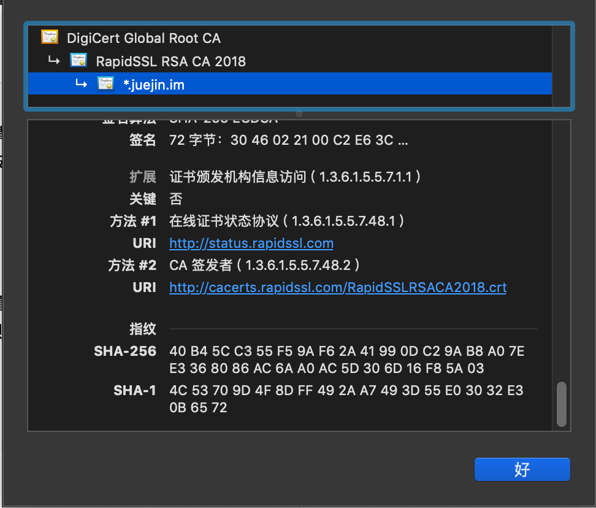Click the '方法 #1' label
Image resolution: width=596 pixels, height=508 pixels.
132,221
